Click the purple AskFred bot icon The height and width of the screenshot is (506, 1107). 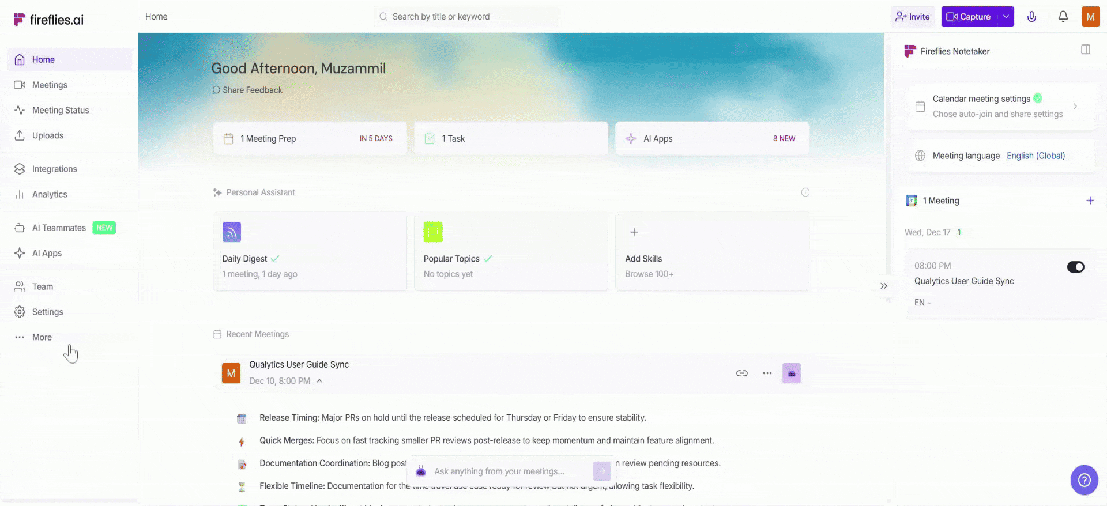[x=791, y=373]
